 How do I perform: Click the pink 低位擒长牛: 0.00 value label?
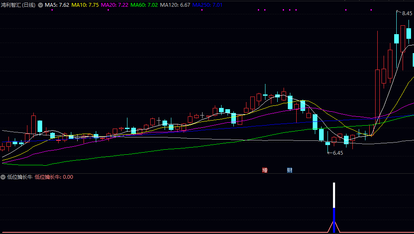54,177
